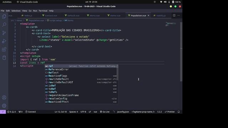Choose 'ReactiveEffect' suggestion

pos(81,102)
